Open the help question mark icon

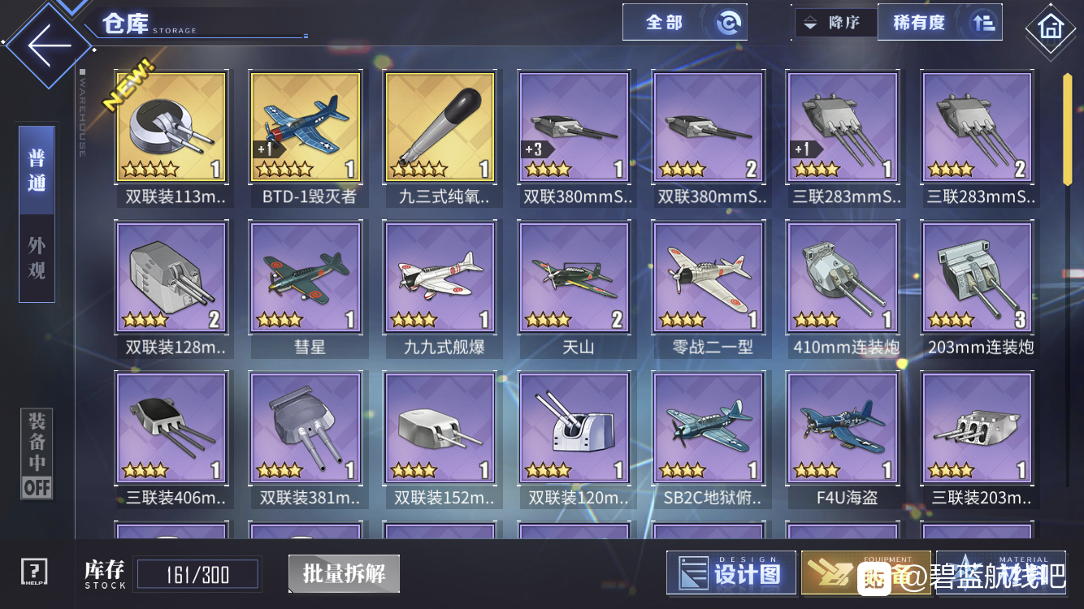[x=34, y=572]
